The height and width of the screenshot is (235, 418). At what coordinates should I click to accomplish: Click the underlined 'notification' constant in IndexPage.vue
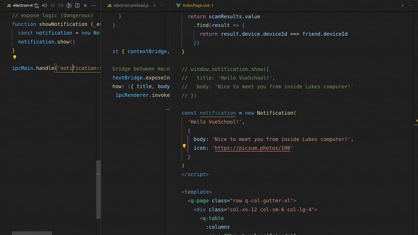click(217, 113)
